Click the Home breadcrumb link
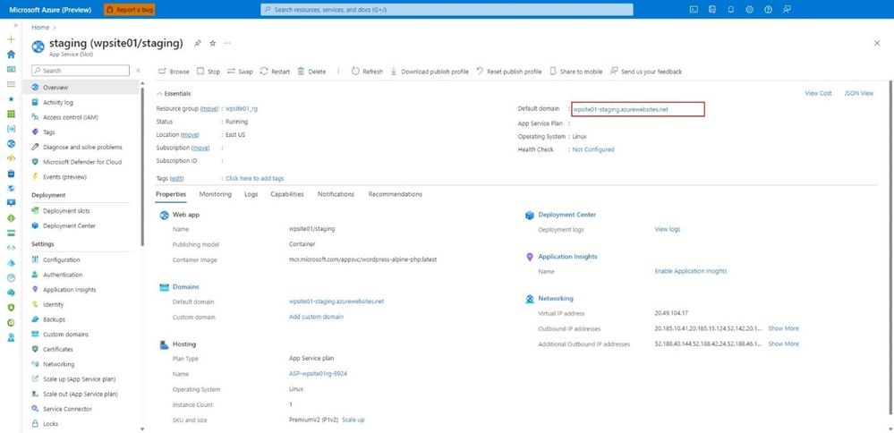This screenshot has height=433, width=894. pos(40,28)
